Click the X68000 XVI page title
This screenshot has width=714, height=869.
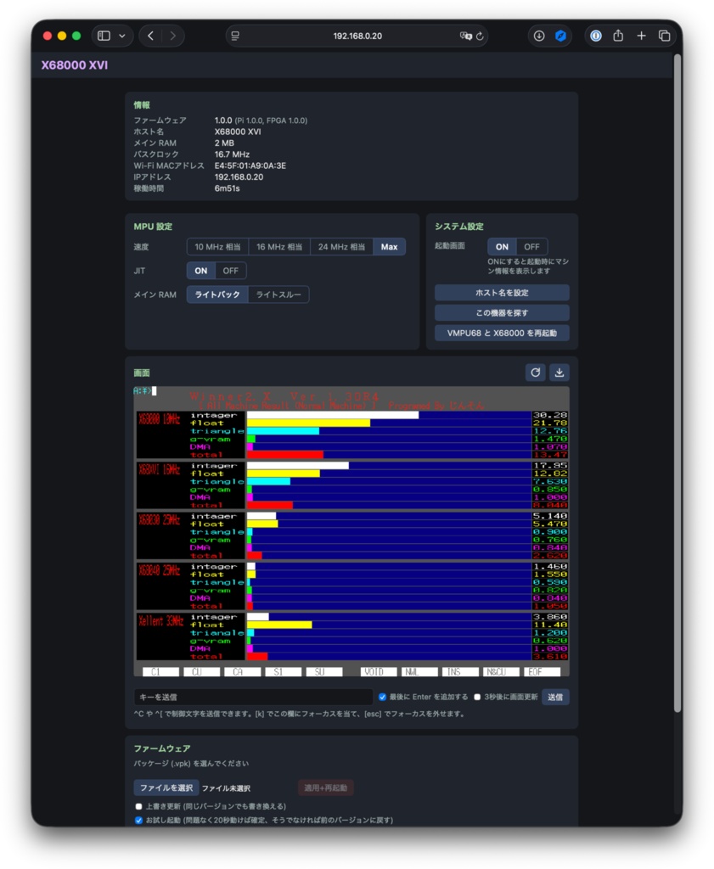coord(74,65)
